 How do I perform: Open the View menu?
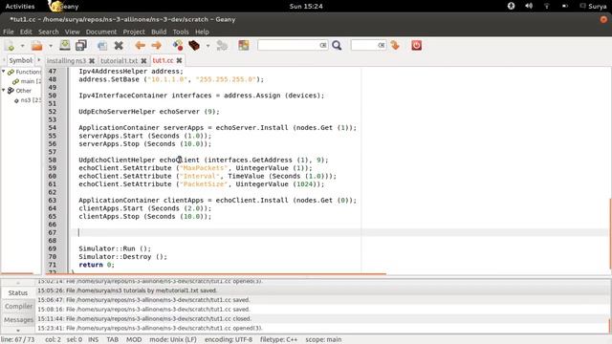[73, 32]
